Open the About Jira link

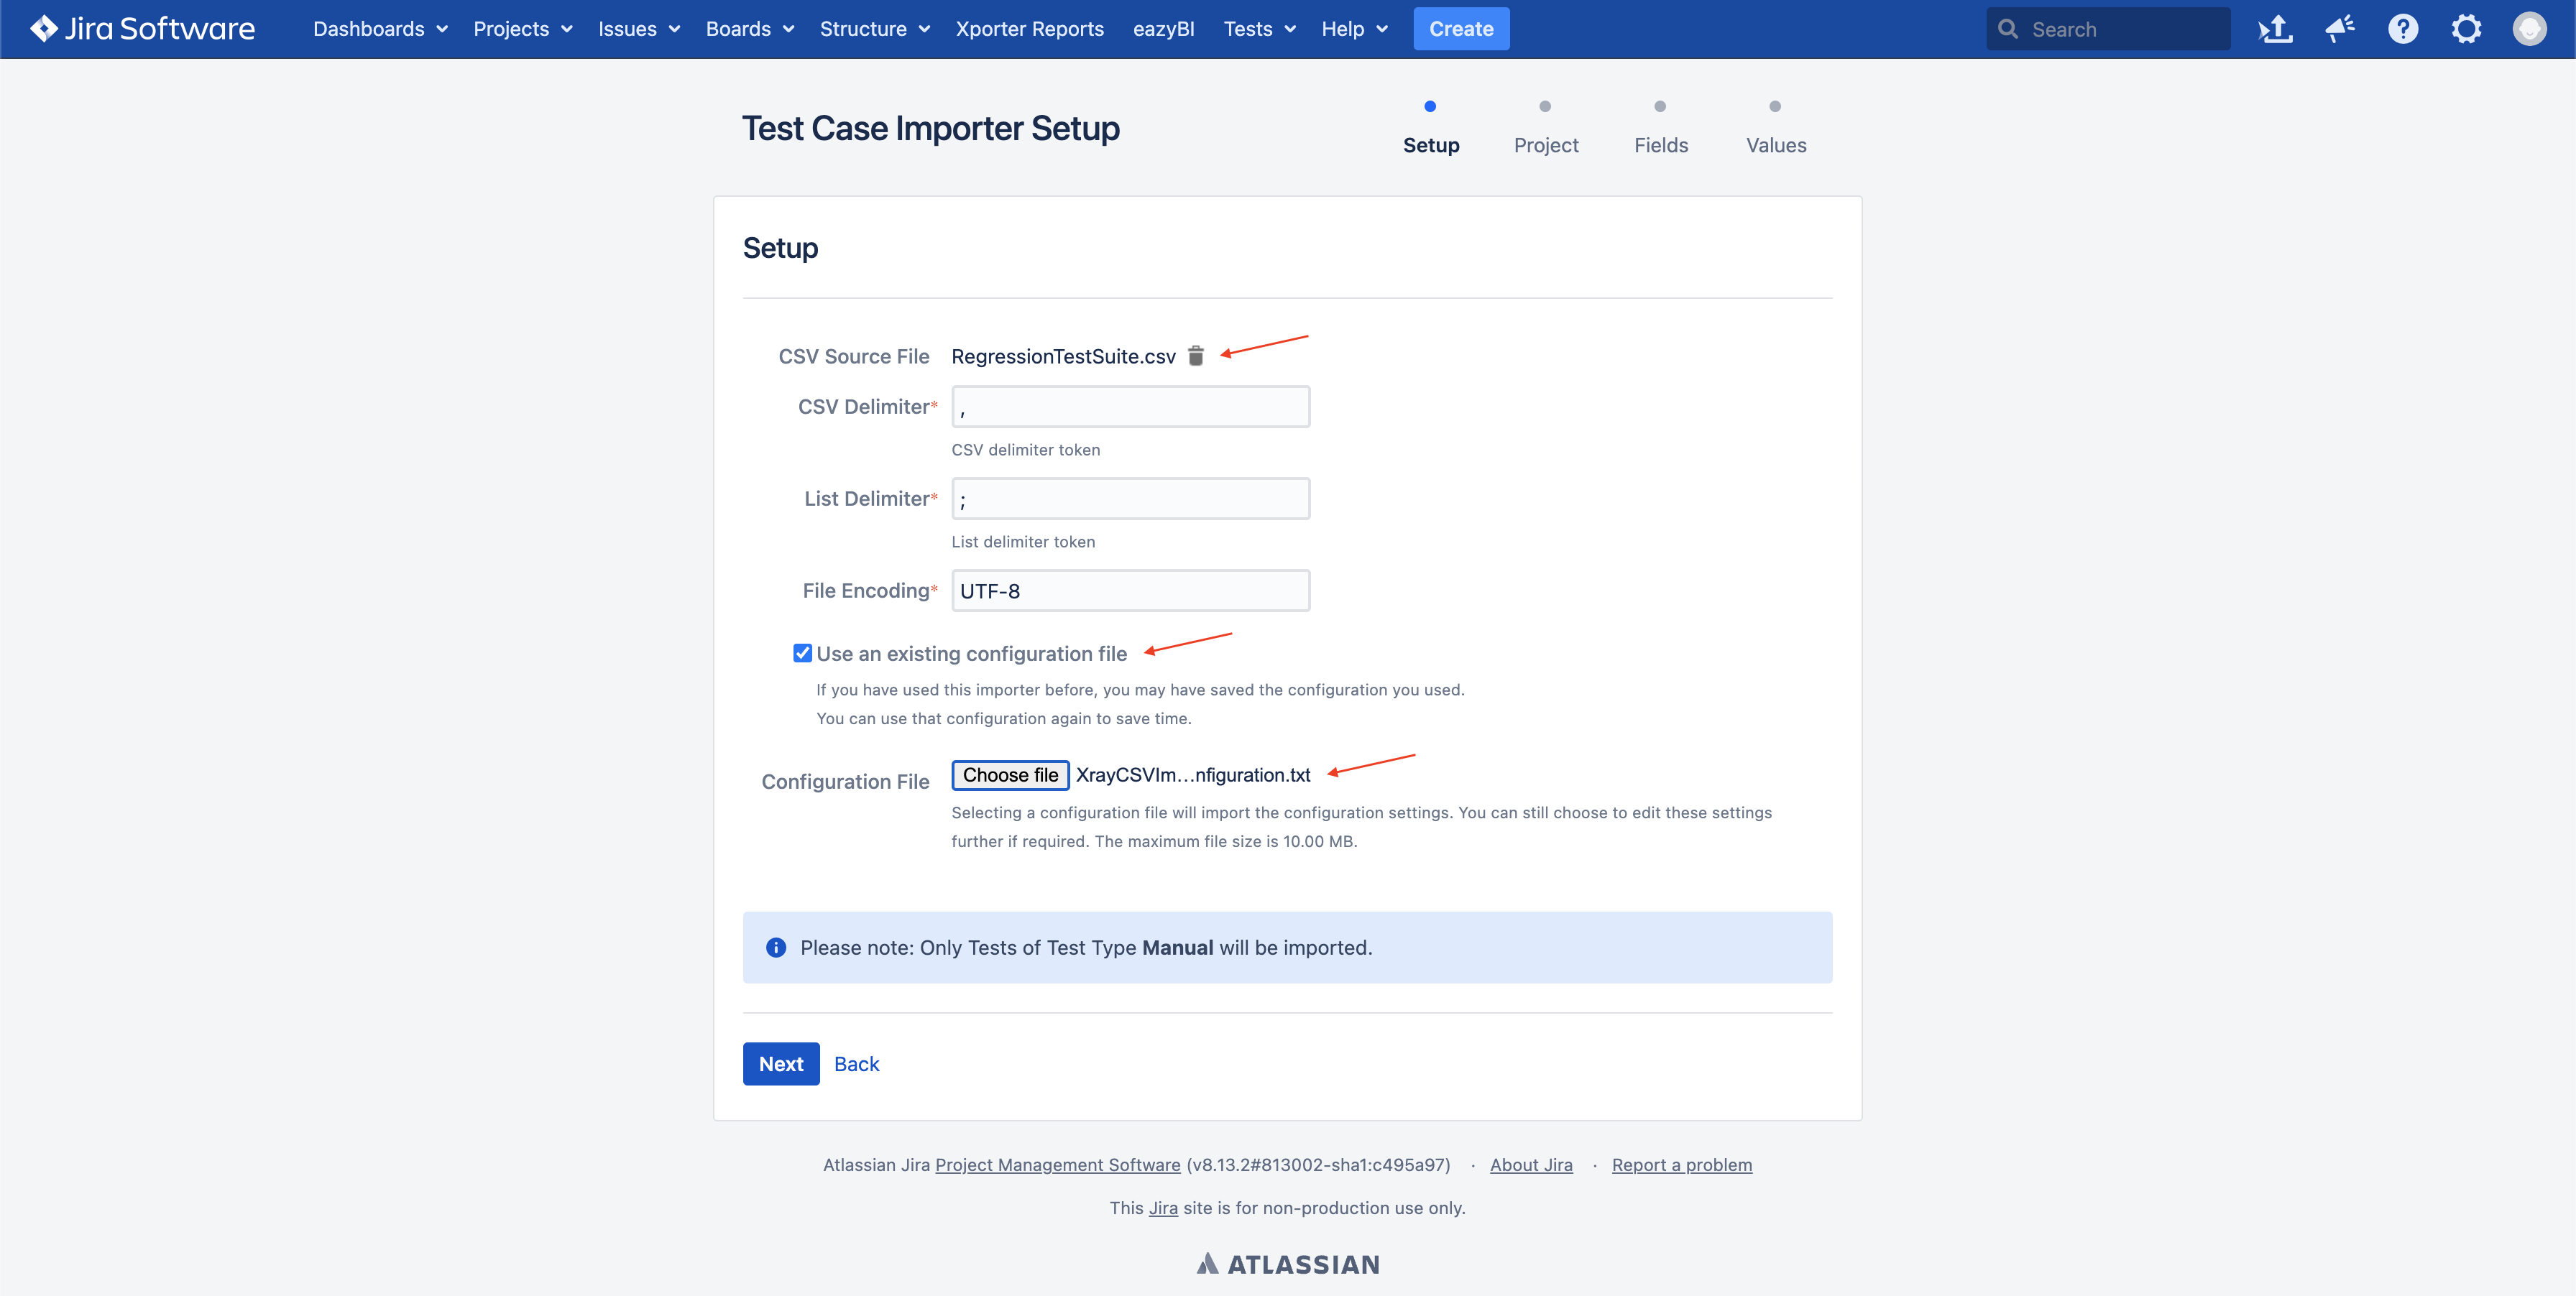1530,1164
